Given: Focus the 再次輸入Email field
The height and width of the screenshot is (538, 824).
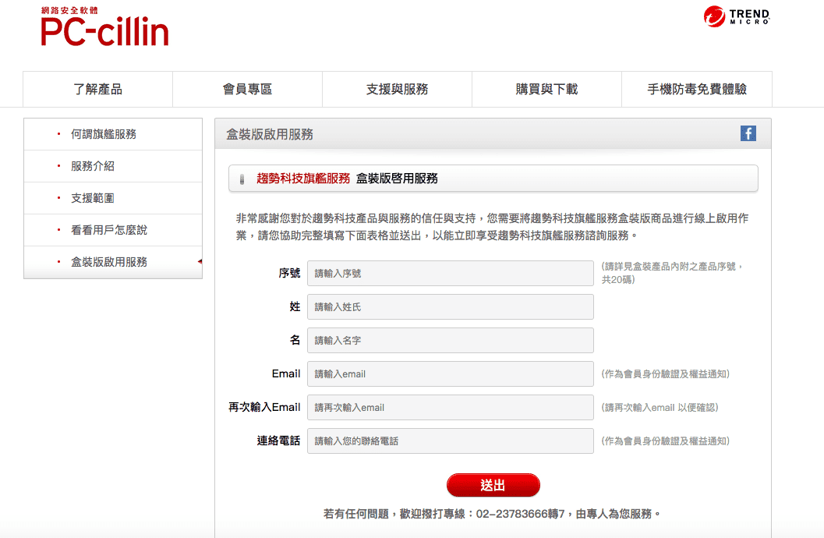Looking at the screenshot, I should 451,408.
